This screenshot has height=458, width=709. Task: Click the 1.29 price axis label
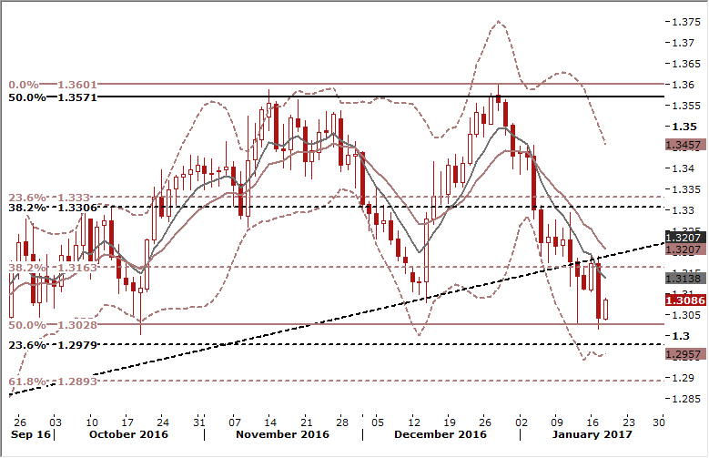click(x=683, y=378)
